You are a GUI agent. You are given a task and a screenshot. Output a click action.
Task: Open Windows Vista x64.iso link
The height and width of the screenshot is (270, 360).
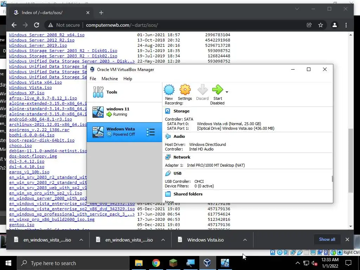pyautogui.click(x=36, y=82)
